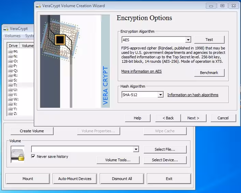Screen dimensions: 241x193
Task: Click the Test button for encryption algorithm
Action: (209, 40)
